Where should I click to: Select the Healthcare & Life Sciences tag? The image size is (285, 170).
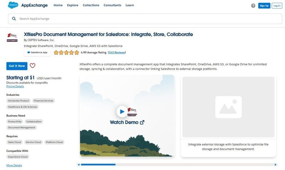[22, 107]
